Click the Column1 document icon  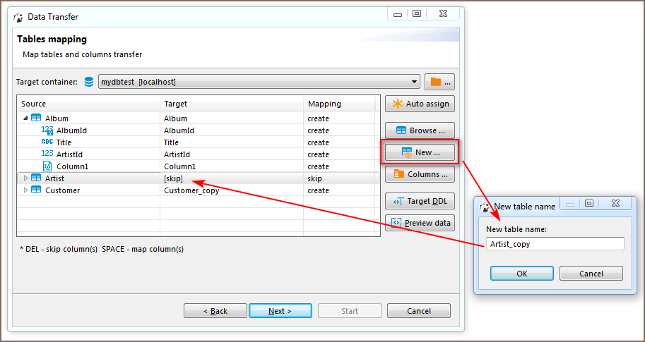pyautogui.click(x=47, y=166)
